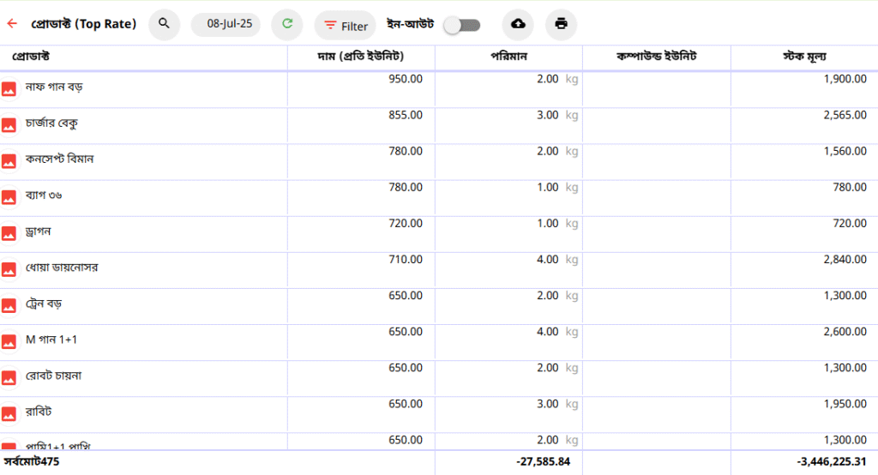The image size is (878, 475).
Task: Click the 710.00 price cell
Action: (x=406, y=259)
